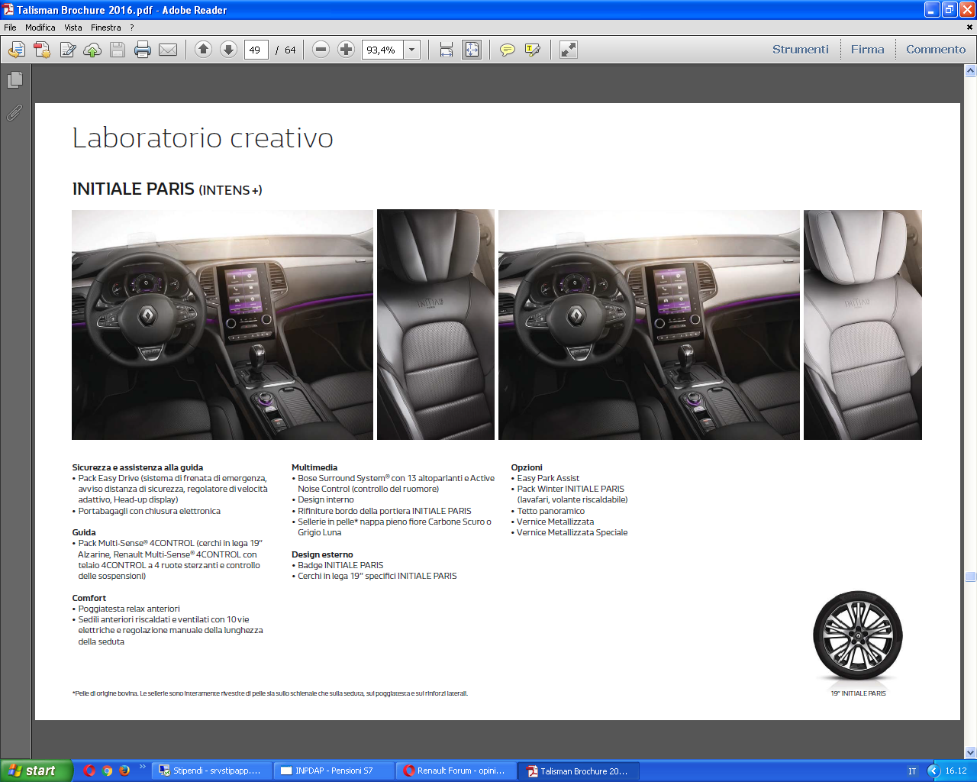Click the send by email envelope icon

168,50
